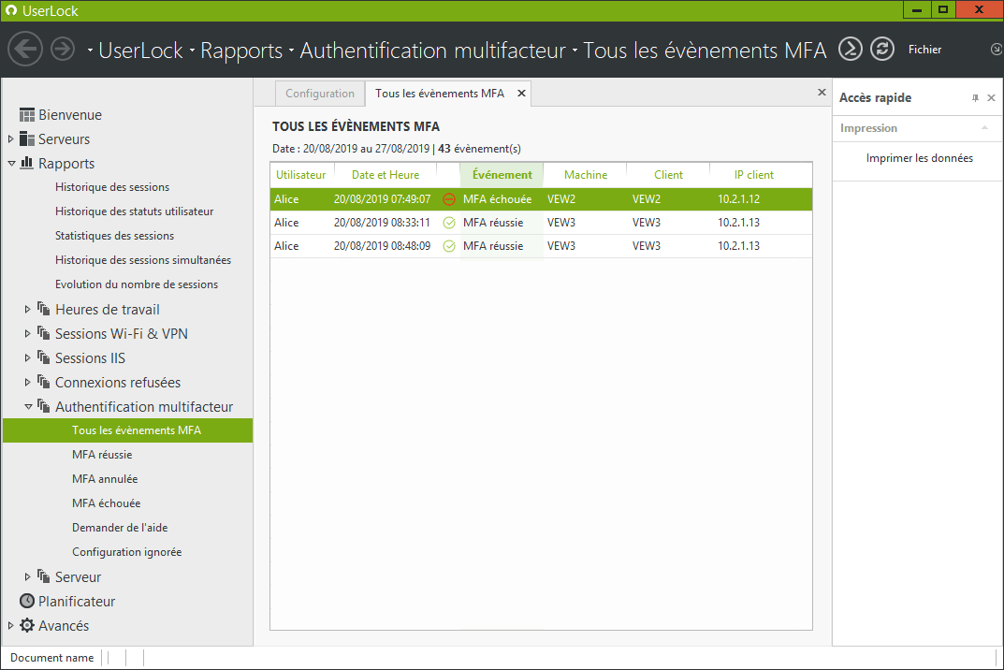Open Historique des sessions simultanées report
This screenshot has width=1004, height=670.
(x=143, y=260)
